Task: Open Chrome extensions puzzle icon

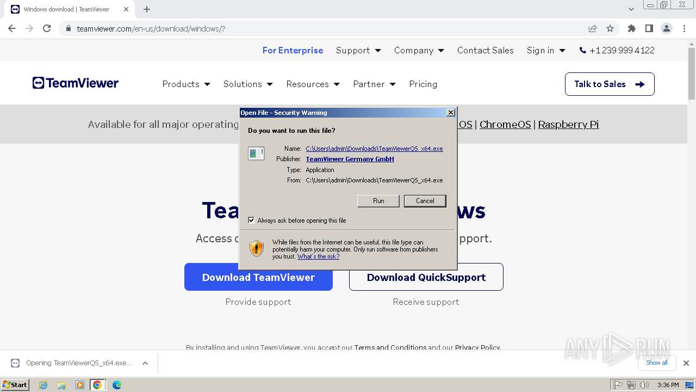Action: click(631, 28)
